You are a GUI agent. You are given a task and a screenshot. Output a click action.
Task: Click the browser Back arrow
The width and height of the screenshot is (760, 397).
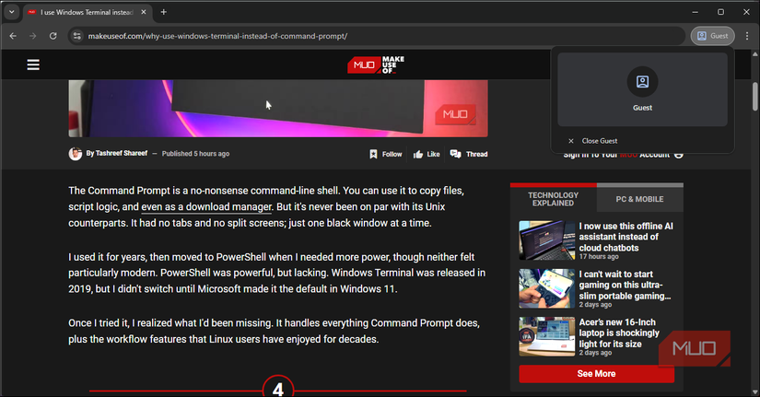click(13, 36)
